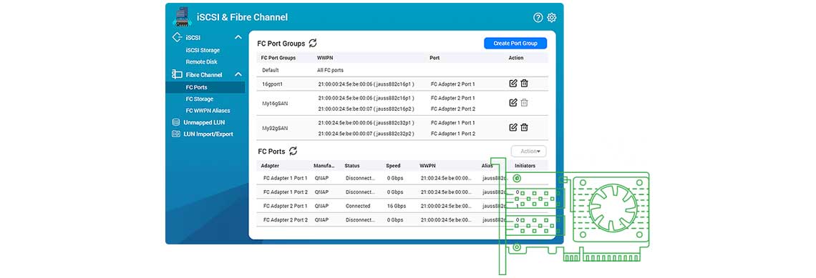Select the Default port group row
The image size is (816, 278).
[403, 70]
